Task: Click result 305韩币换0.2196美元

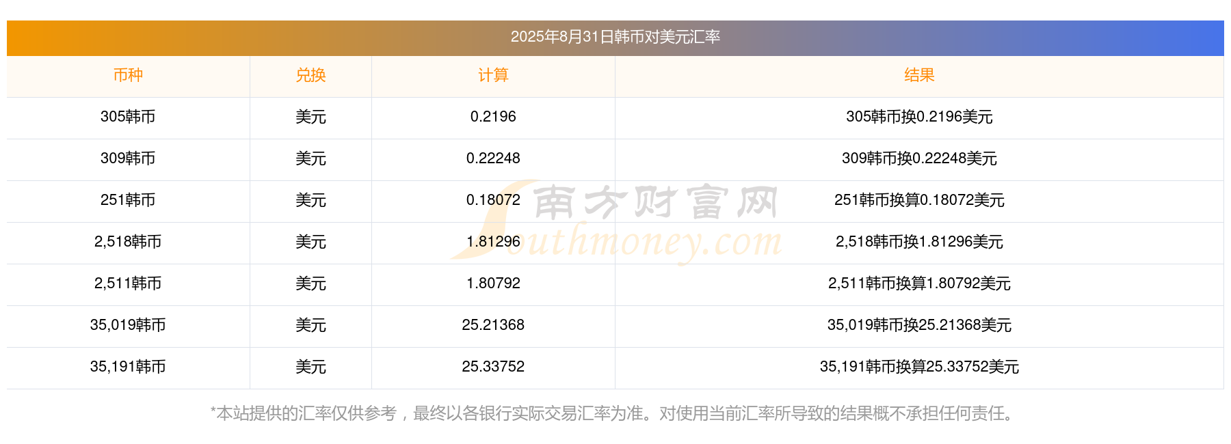Action: click(919, 117)
